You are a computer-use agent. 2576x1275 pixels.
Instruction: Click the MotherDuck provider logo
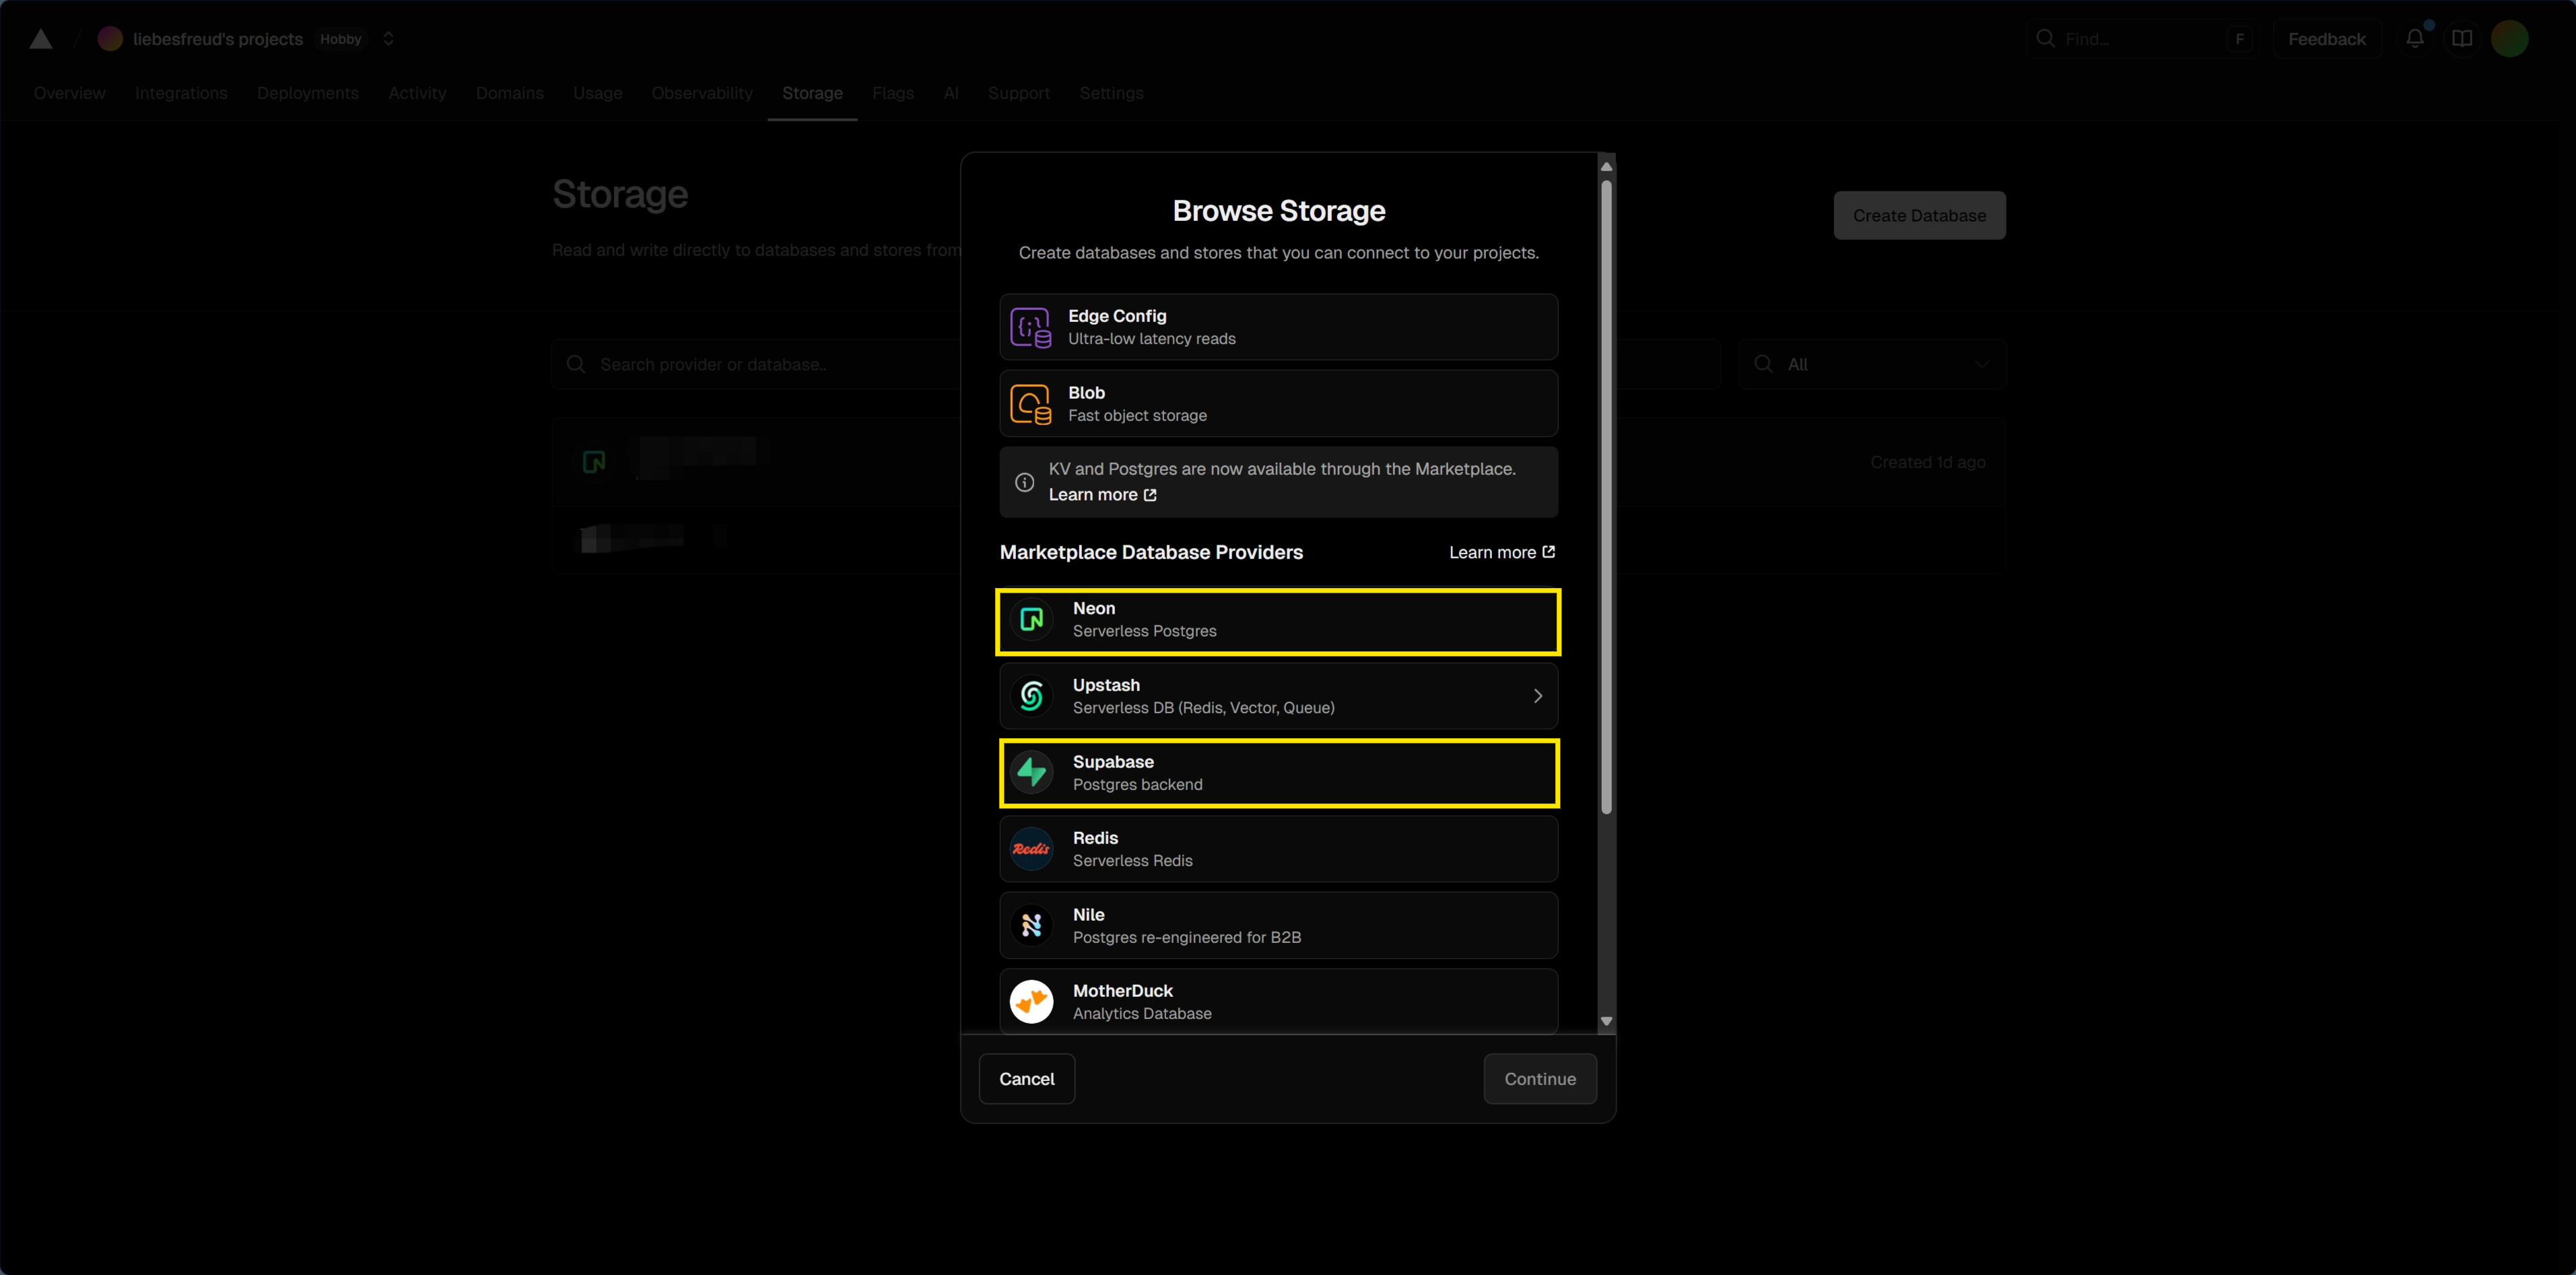pyautogui.click(x=1031, y=1002)
